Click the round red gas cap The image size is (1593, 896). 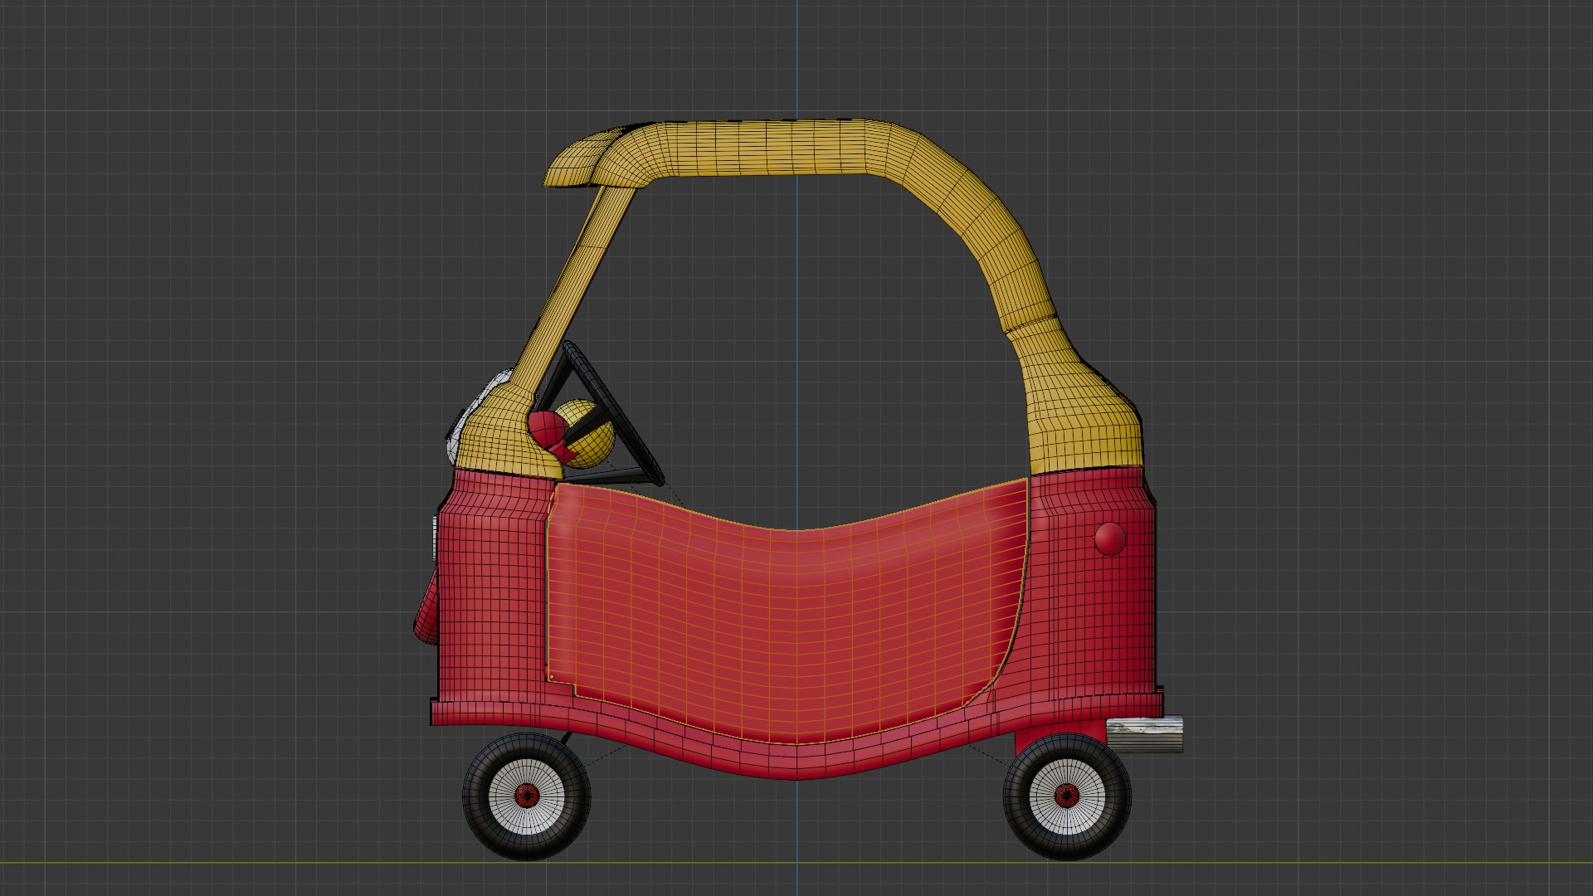[x=1110, y=539]
